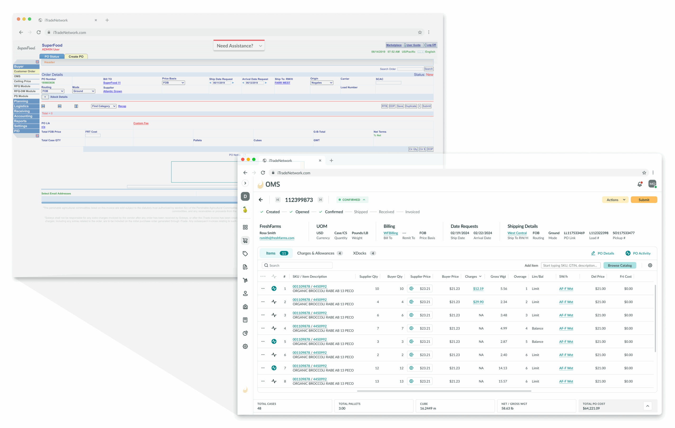Click the notification bell icon
Image resolution: width=675 pixels, height=428 pixels.
click(x=639, y=184)
